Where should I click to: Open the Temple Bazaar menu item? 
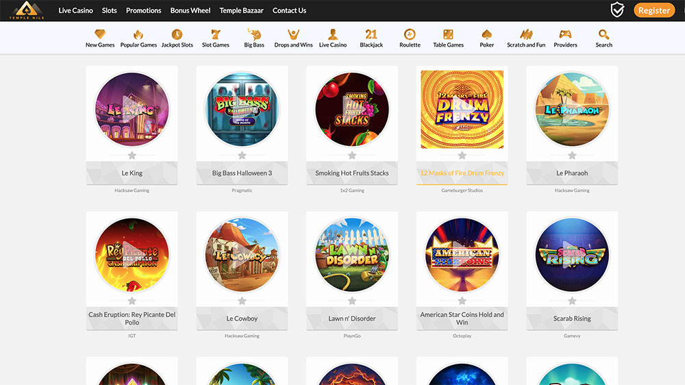coord(241,10)
